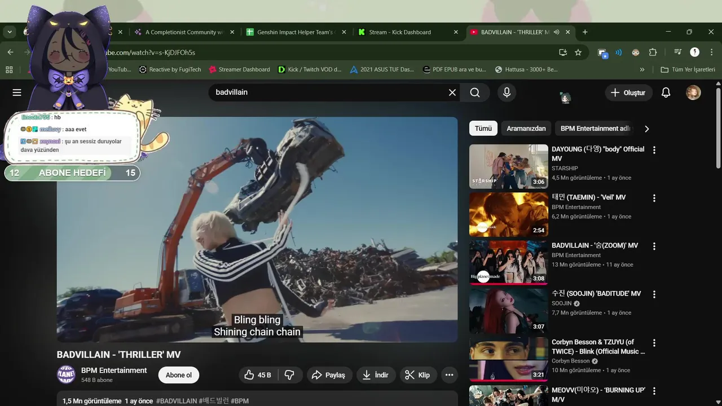The image size is (722, 406).
Task: Open SOOJIN 'BADITUDE' MV title
Action: (x=596, y=294)
